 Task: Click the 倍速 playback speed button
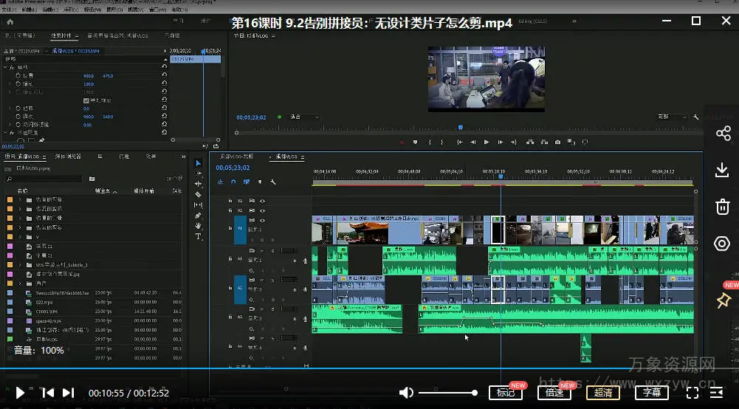pyautogui.click(x=554, y=393)
